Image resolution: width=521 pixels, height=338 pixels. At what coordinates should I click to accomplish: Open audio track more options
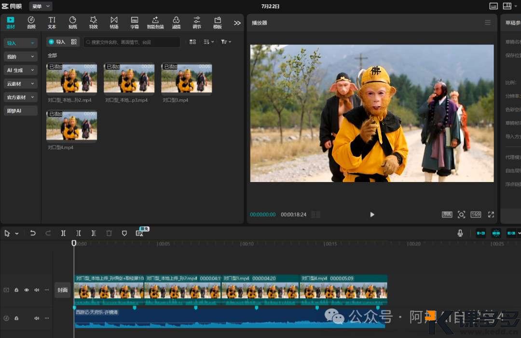[47, 318]
